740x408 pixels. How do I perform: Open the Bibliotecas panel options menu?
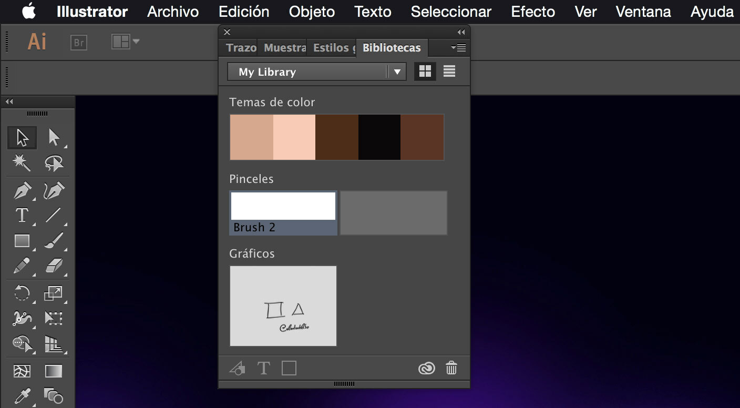459,48
